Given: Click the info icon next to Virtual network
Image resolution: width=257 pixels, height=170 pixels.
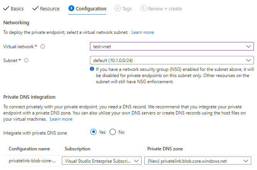Looking at the screenshot, I should click(42, 47).
